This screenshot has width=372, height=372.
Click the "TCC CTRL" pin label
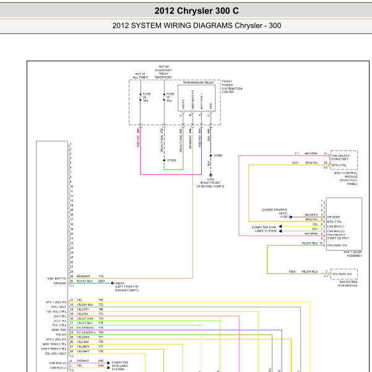click(x=59, y=325)
